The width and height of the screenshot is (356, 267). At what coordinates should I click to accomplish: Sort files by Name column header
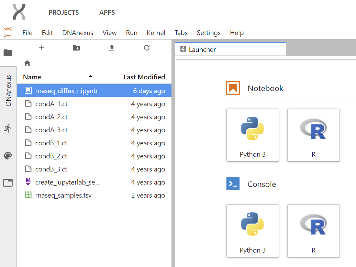click(x=32, y=77)
